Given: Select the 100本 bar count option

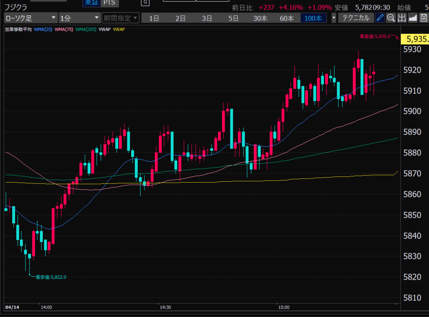Looking at the screenshot, I should (313, 18).
